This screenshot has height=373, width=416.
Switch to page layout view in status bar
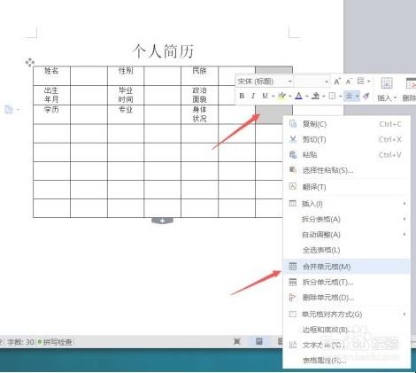(259, 342)
